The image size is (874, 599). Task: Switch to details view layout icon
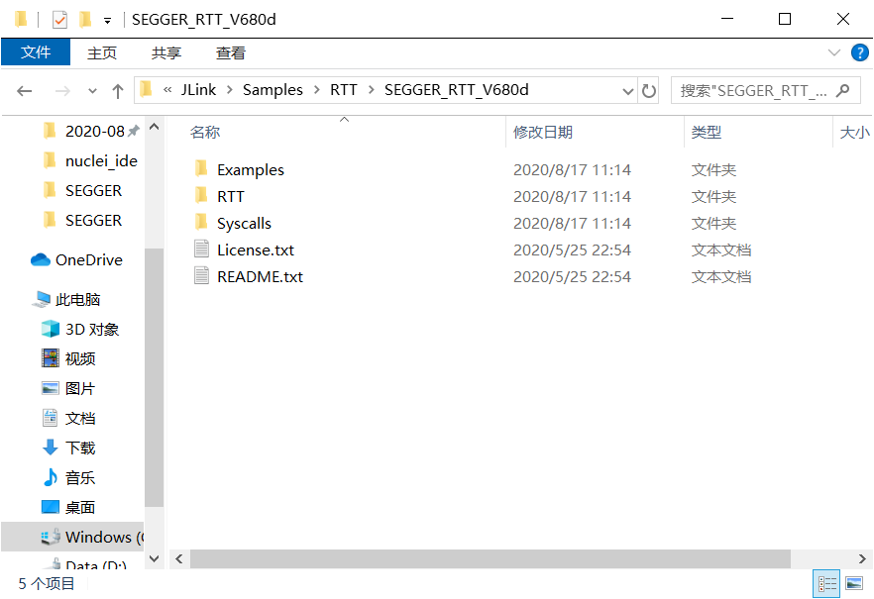(x=824, y=584)
